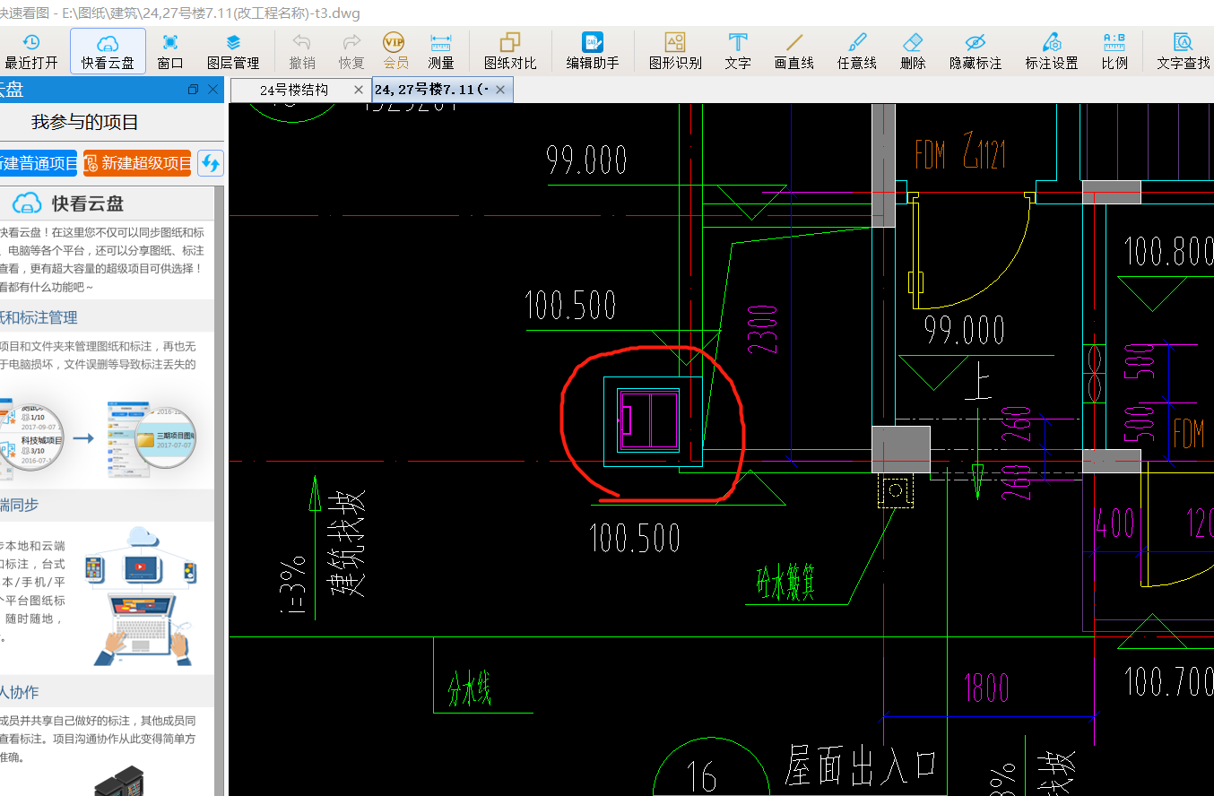Float the cloud disk panel
Image resolution: width=1214 pixels, height=796 pixels.
point(193,90)
